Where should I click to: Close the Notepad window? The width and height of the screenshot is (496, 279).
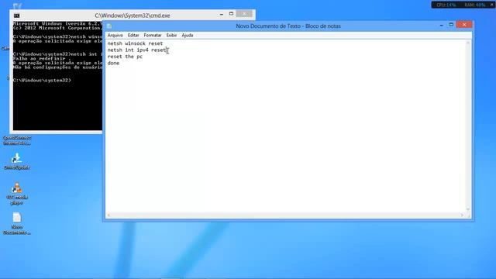pyautogui.click(x=464, y=25)
